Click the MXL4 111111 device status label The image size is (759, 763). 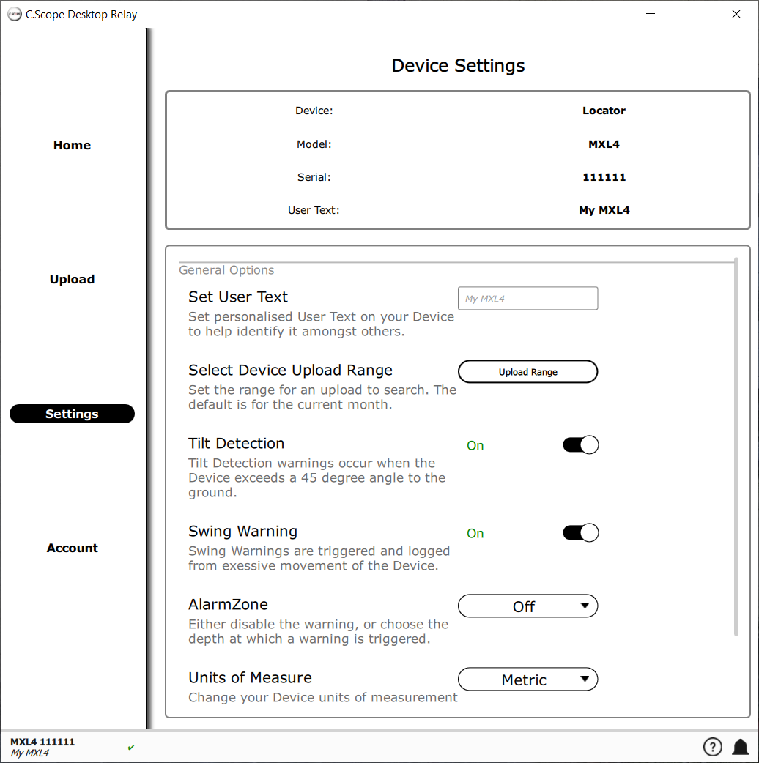click(x=42, y=742)
